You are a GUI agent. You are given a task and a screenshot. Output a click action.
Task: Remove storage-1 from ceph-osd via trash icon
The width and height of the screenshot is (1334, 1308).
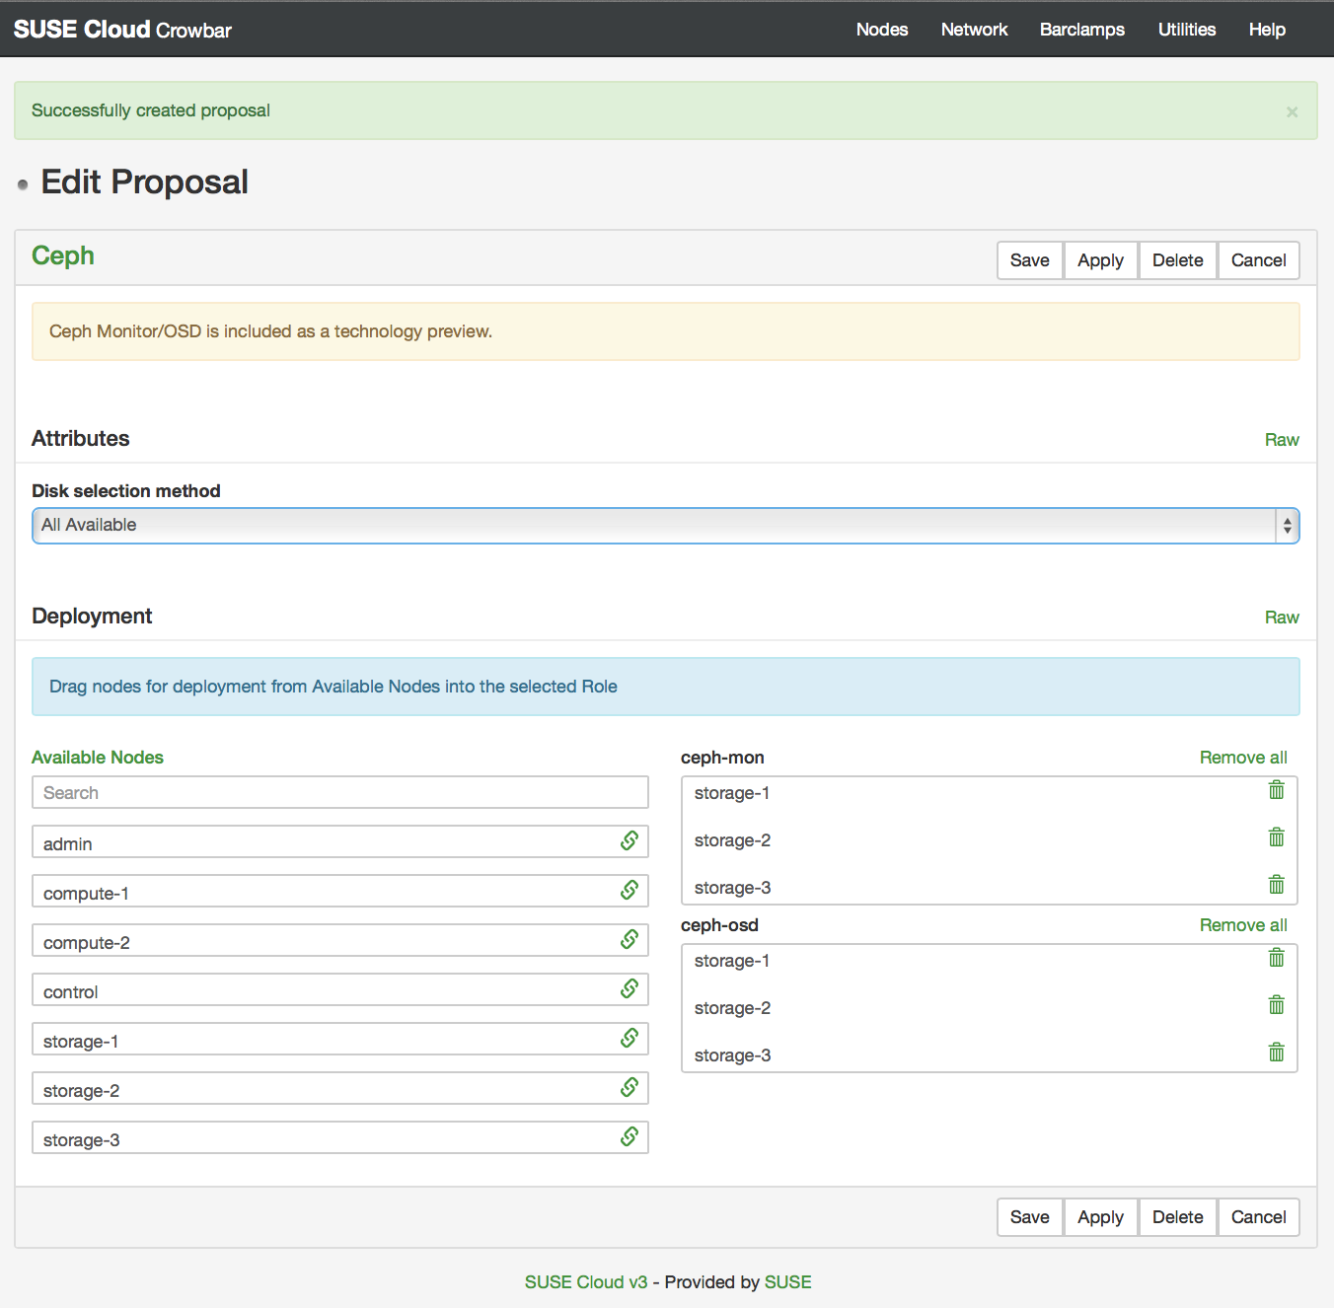coord(1277,958)
